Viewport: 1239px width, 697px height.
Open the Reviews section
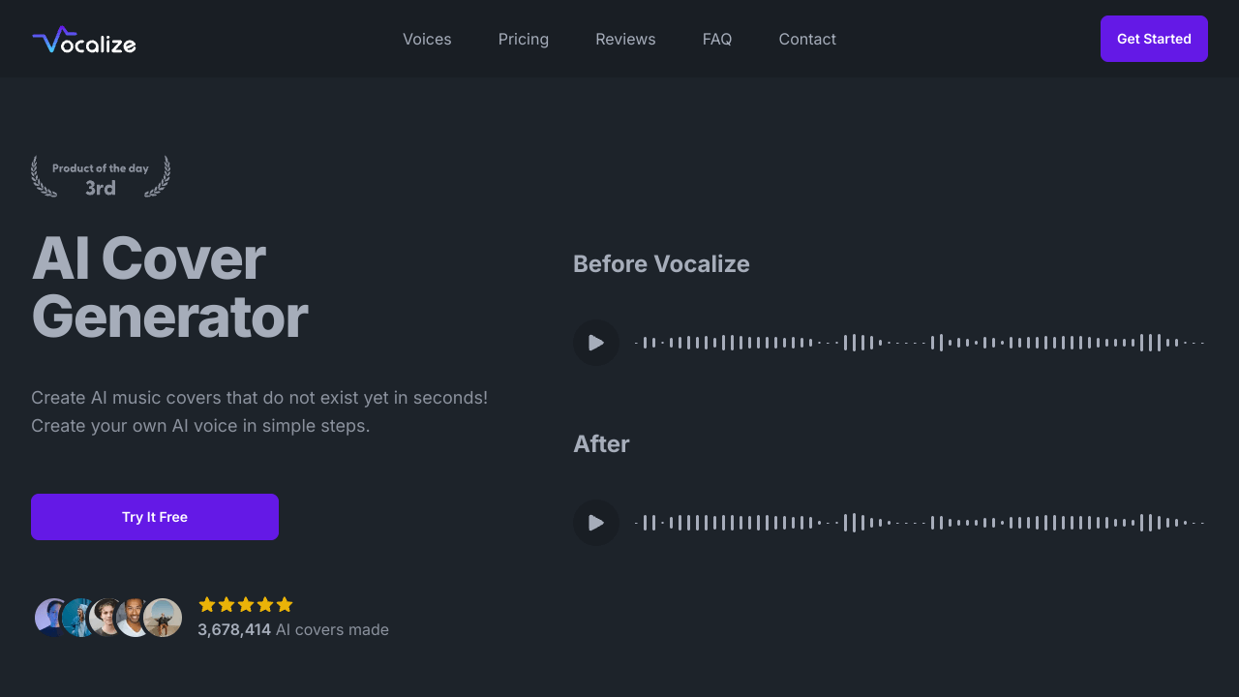(x=625, y=39)
